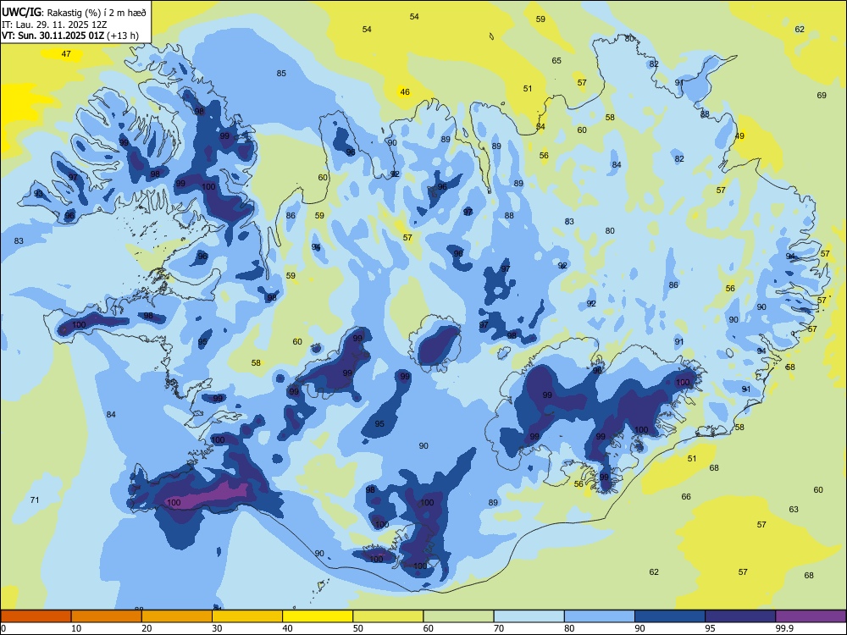The image size is (847, 635).
Task: Pick the 60–70 light green legend swatch
Action: [458, 616]
